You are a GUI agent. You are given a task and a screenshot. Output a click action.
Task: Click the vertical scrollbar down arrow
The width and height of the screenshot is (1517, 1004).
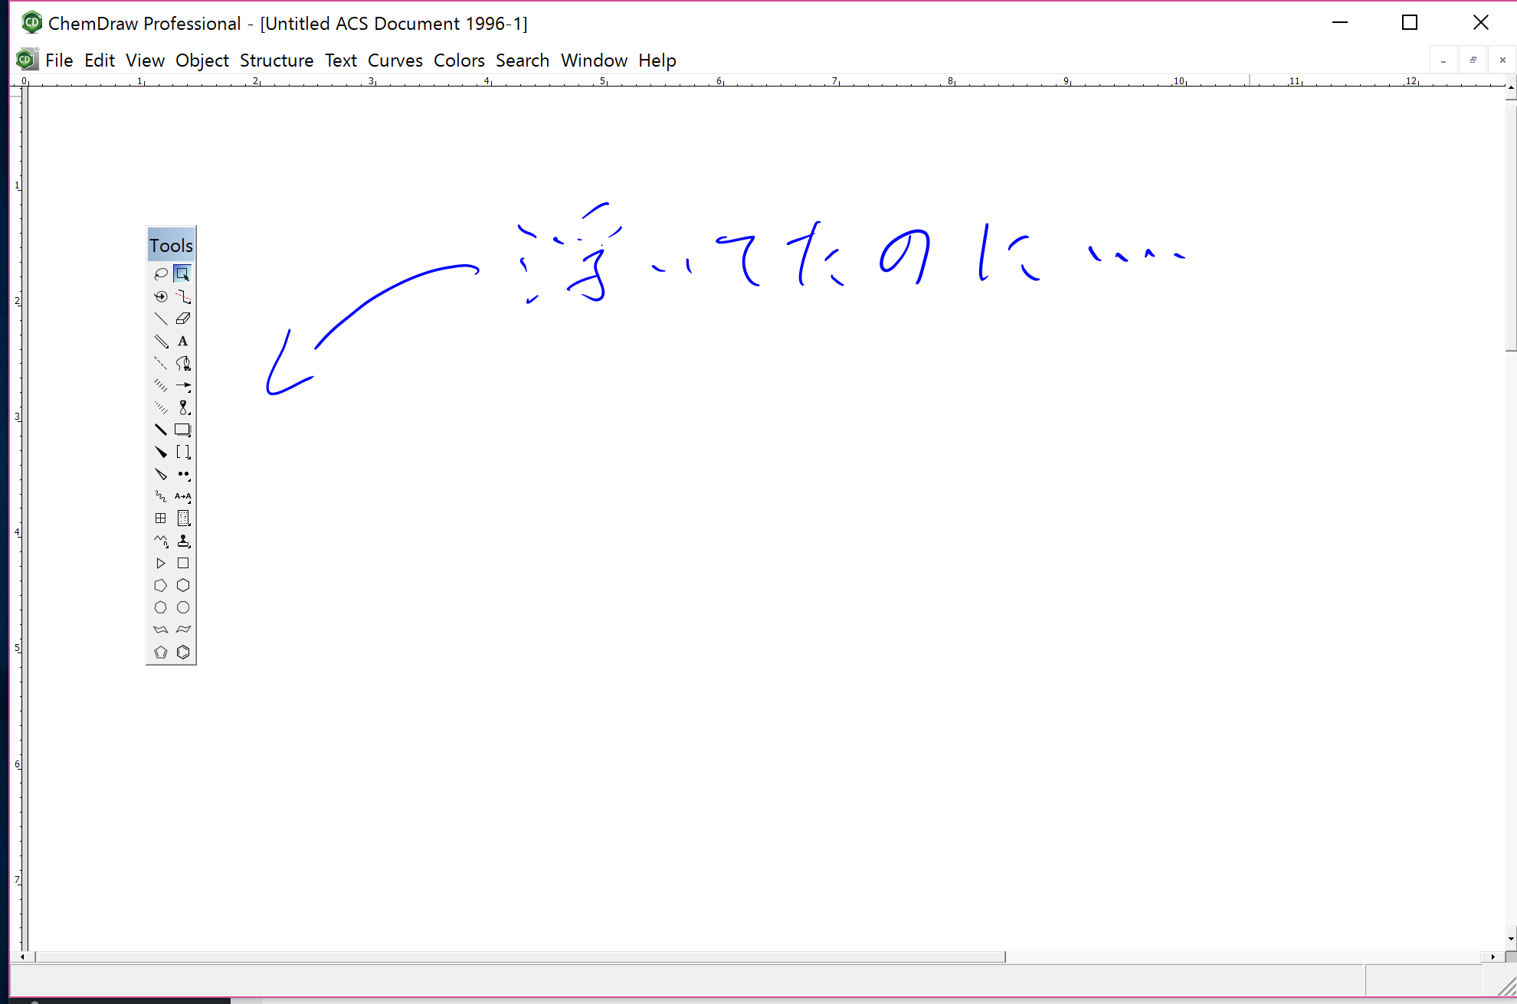(x=1510, y=938)
